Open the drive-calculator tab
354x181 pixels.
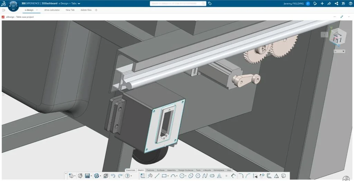(x=52, y=10)
